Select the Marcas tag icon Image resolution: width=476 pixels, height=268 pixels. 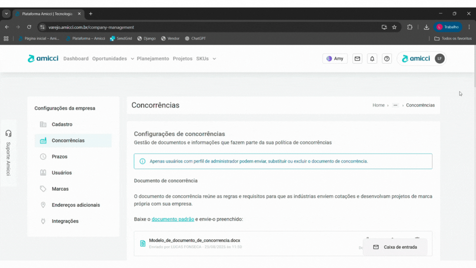[43, 189]
